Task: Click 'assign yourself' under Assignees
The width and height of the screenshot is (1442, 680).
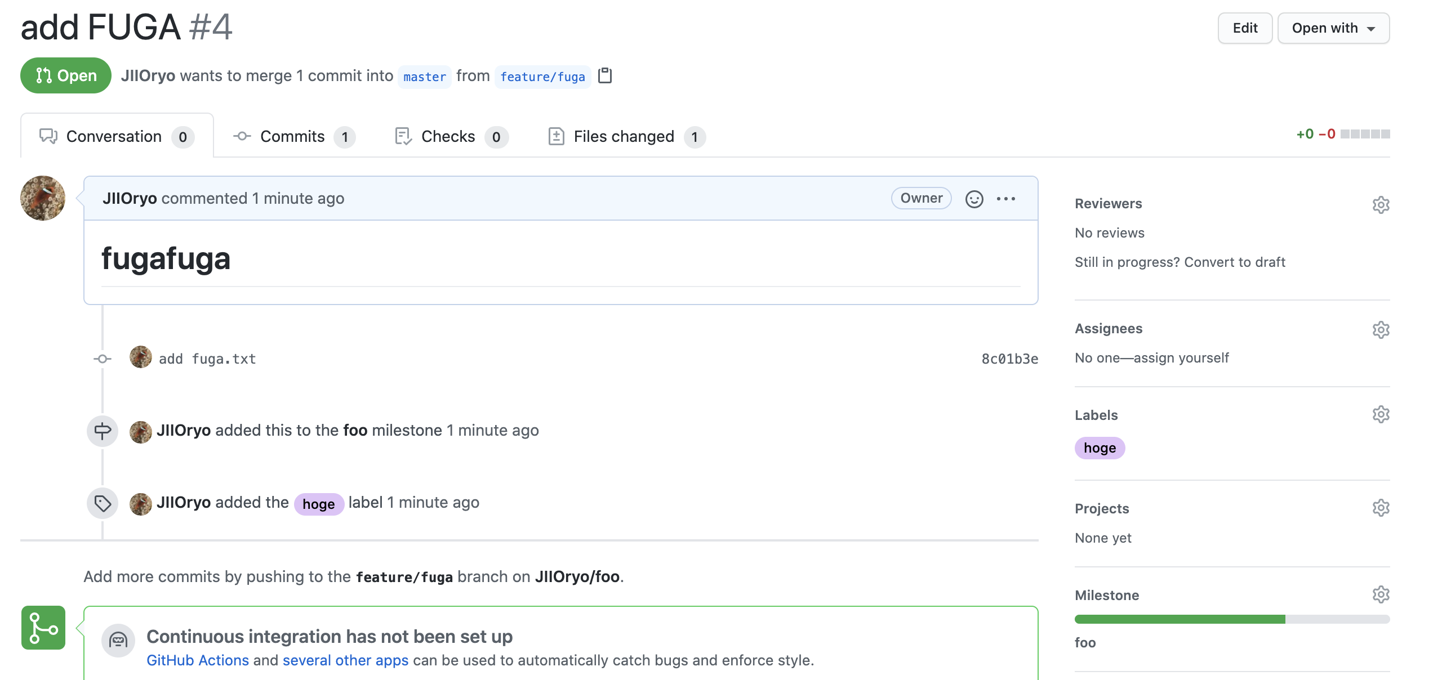Action: (1181, 358)
